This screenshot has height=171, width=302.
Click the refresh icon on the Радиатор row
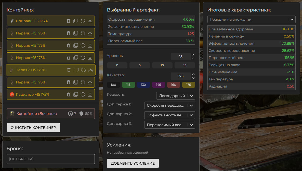point(83,94)
